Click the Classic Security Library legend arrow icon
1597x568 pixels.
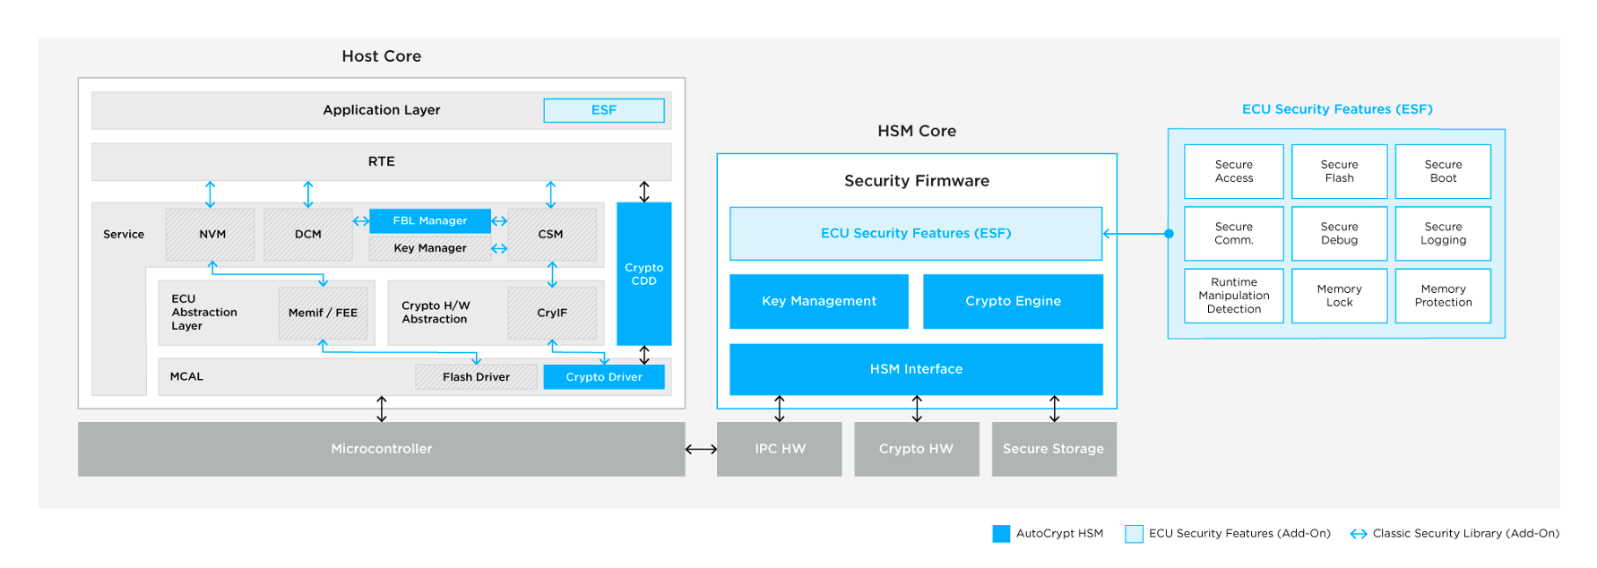click(1358, 534)
